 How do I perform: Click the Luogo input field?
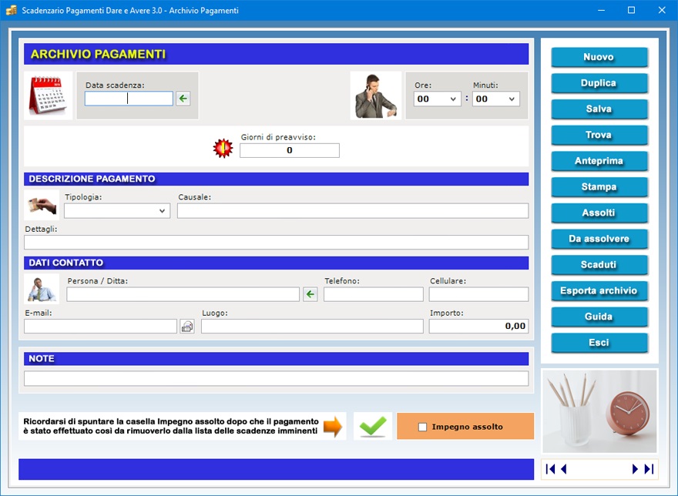[312, 327]
